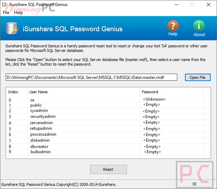Viewport: 217px width, 189px height.
Task: Click the copyright status bar text
Action: pos(59,184)
